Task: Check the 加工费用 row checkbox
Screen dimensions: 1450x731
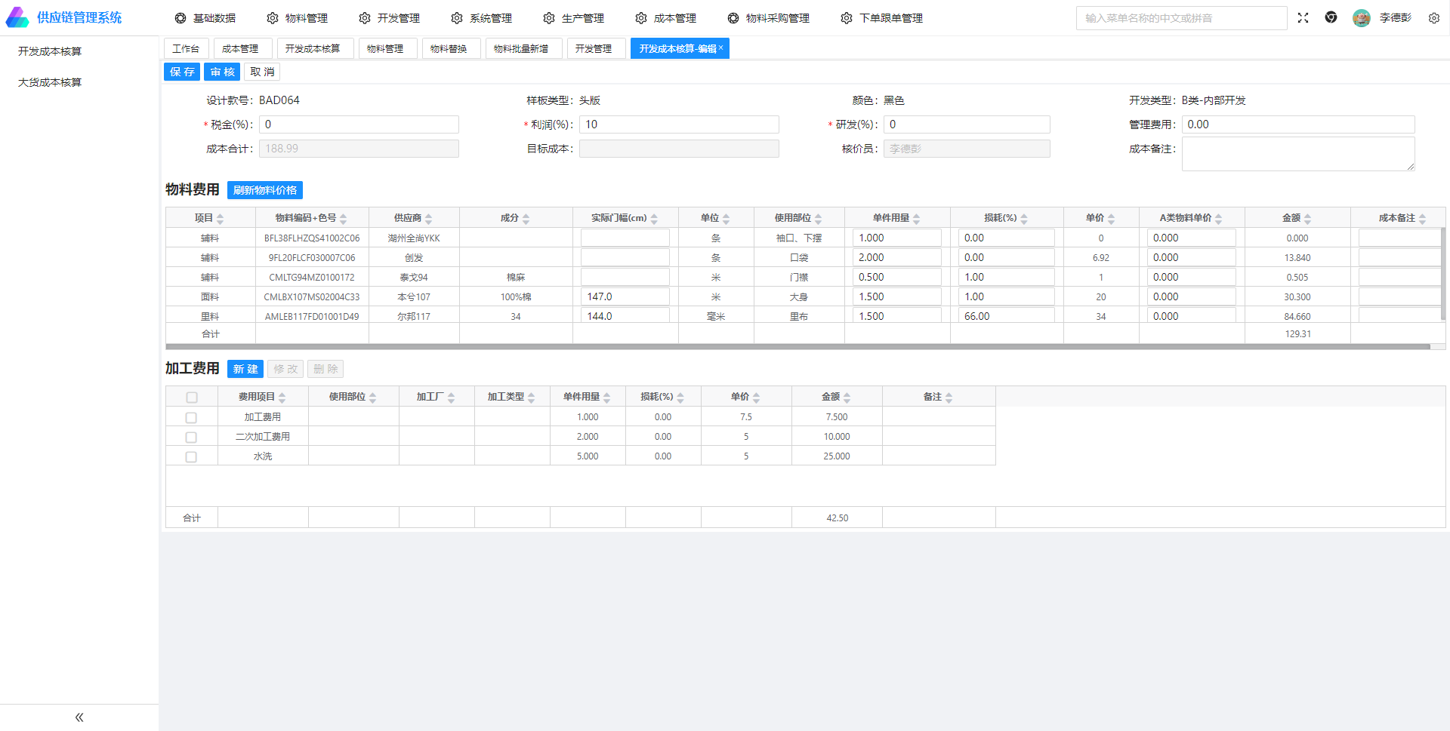Action: 191,417
